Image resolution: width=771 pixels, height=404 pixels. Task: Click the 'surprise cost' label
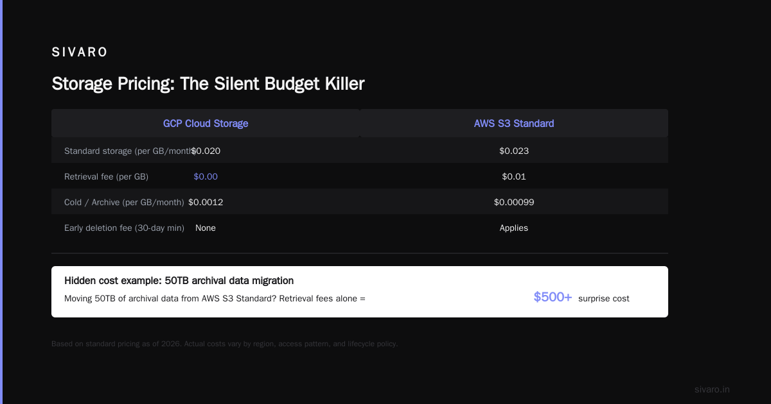604,298
